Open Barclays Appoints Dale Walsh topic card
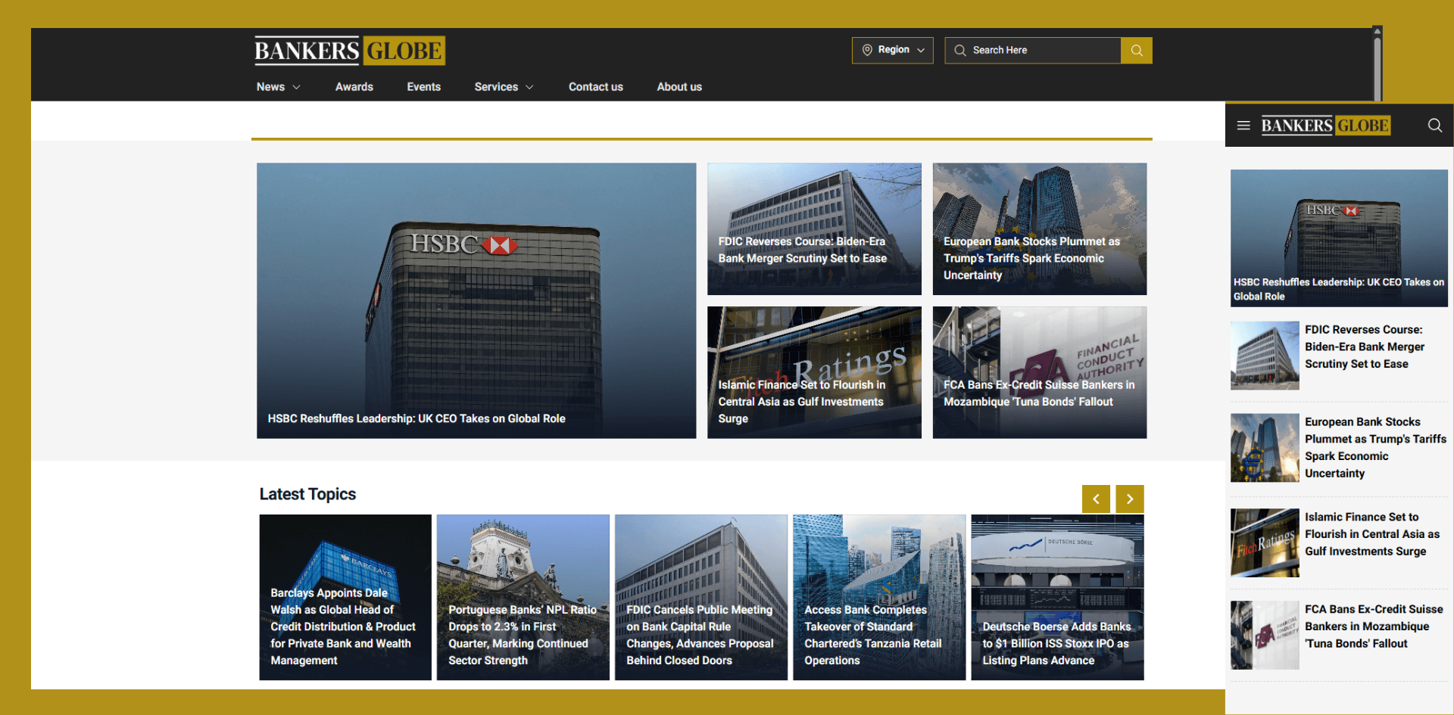The height and width of the screenshot is (715, 1454). coord(345,597)
